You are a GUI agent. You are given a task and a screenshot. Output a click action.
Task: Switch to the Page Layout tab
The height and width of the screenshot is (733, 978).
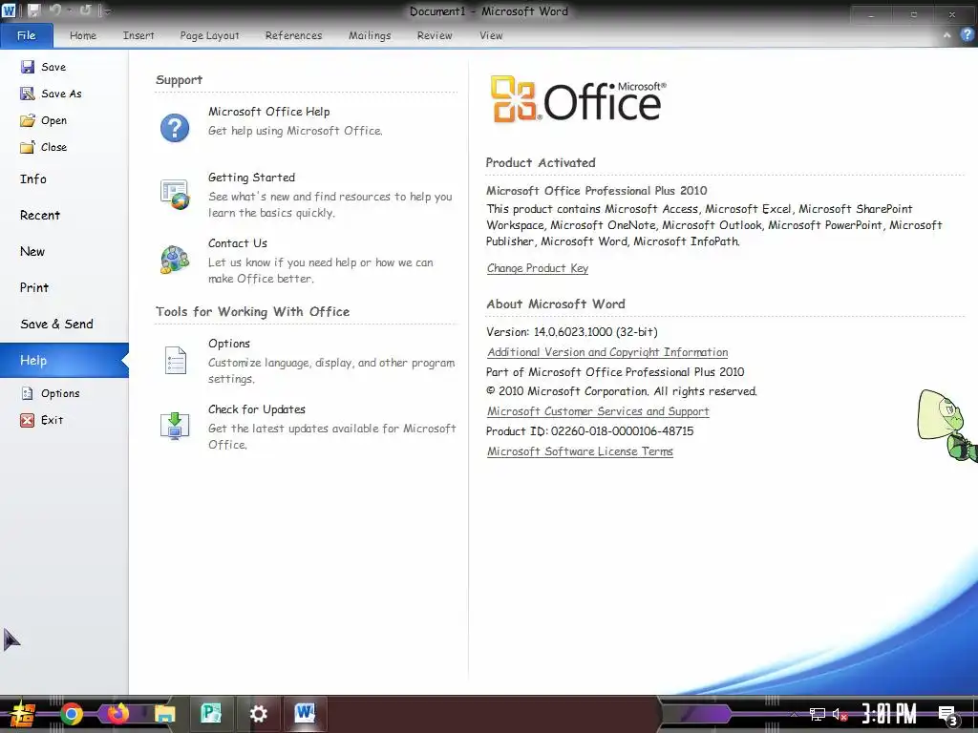click(x=209, y=35)
